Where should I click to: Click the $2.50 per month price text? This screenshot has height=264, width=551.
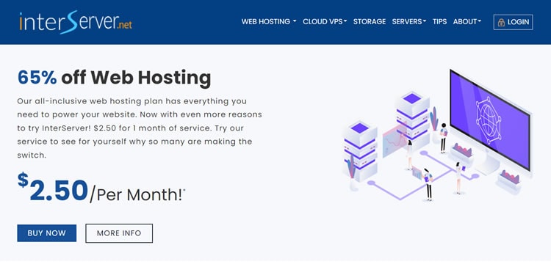[x=101, y=188]
